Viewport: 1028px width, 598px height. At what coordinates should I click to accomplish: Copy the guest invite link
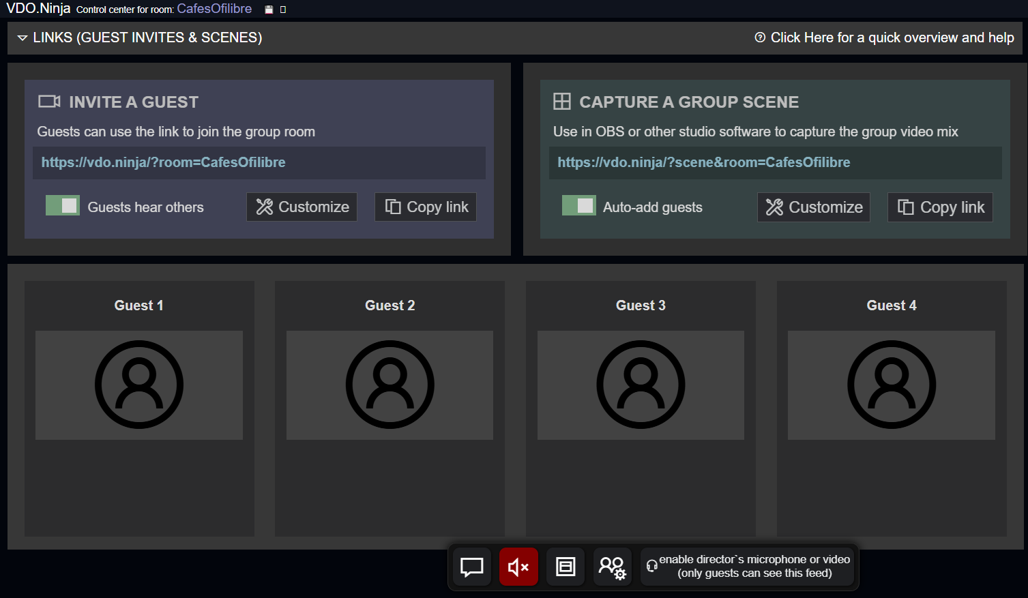pos(426,207)
